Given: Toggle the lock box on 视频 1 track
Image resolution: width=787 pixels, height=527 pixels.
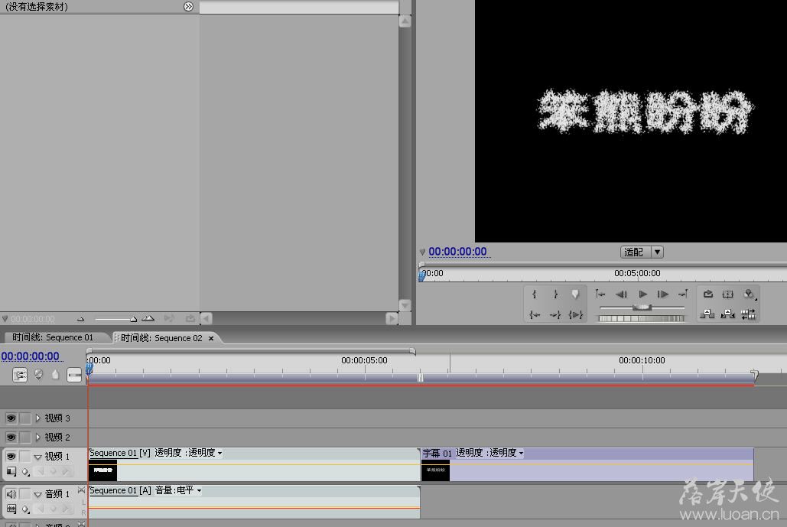Looking at the screenshot, I should pos(25,456).
